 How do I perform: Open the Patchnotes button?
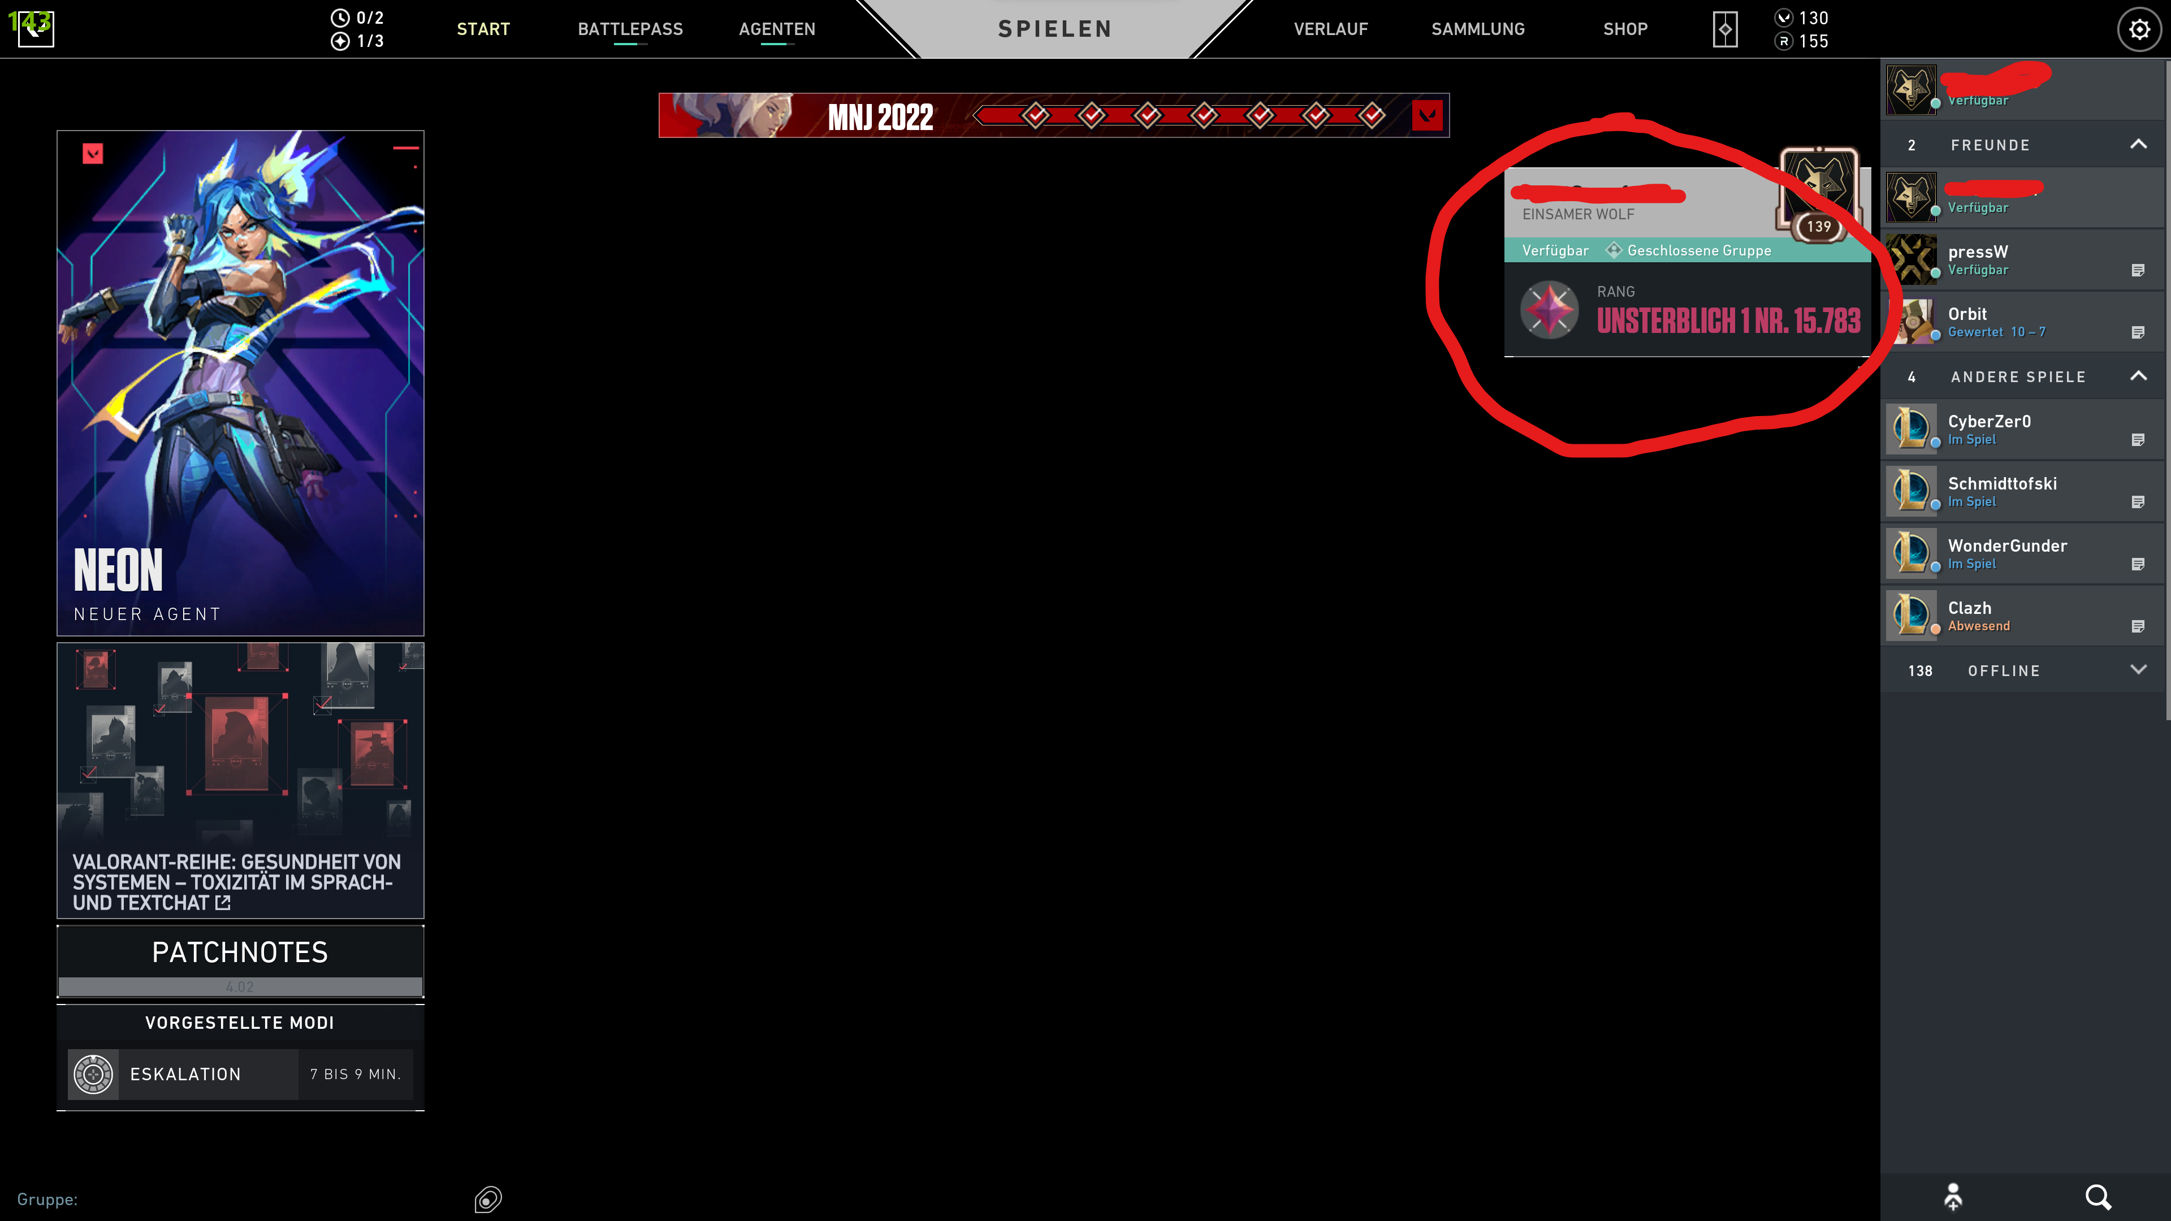click(x=240, y=962)
